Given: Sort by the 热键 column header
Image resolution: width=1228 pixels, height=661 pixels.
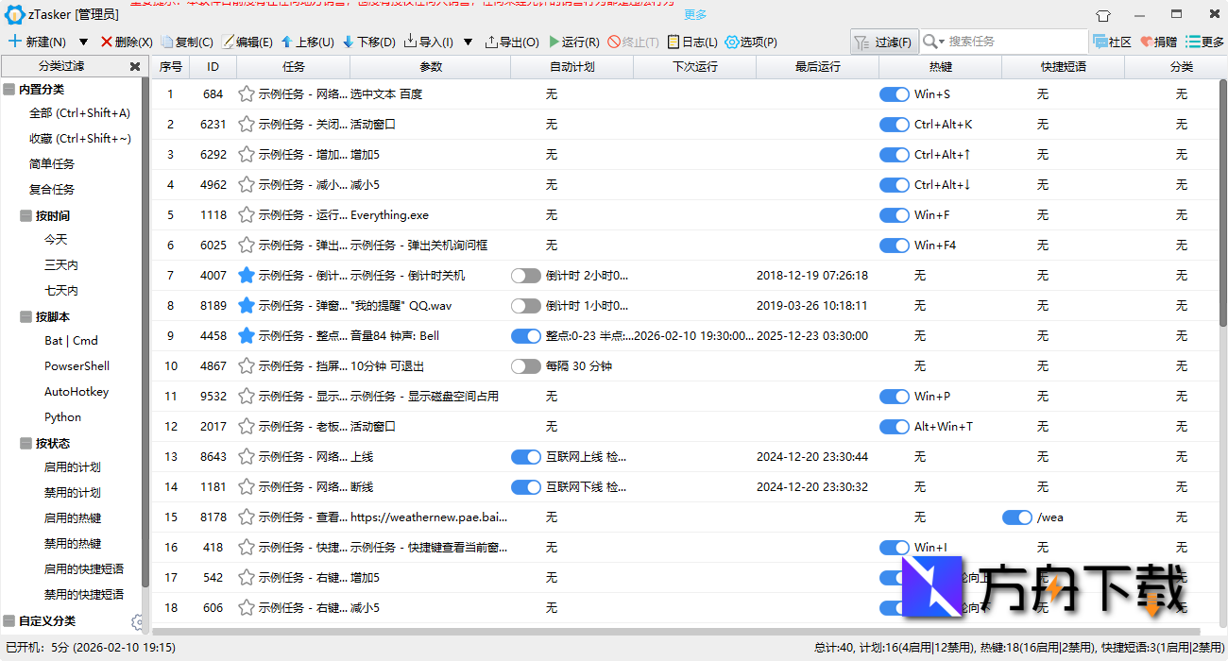Looking at the screenshot, I should click(940, 67).
